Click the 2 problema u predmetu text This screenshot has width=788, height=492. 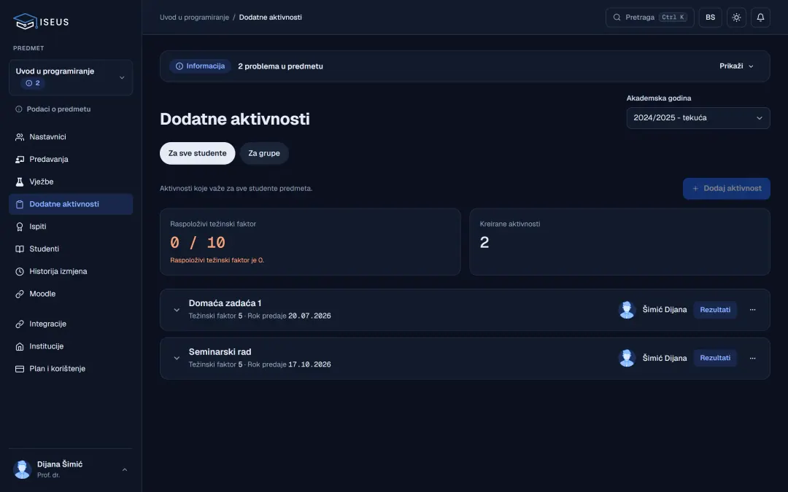point(280,66)
